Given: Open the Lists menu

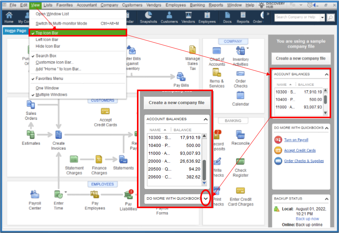Looking at the screenshot, I should [x=48, y=5].
